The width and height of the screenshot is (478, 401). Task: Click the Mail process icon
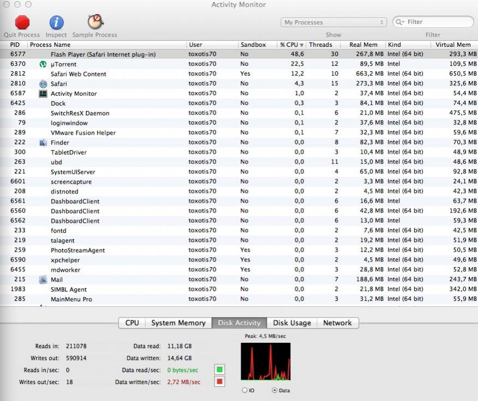click(x=43, y=280)
